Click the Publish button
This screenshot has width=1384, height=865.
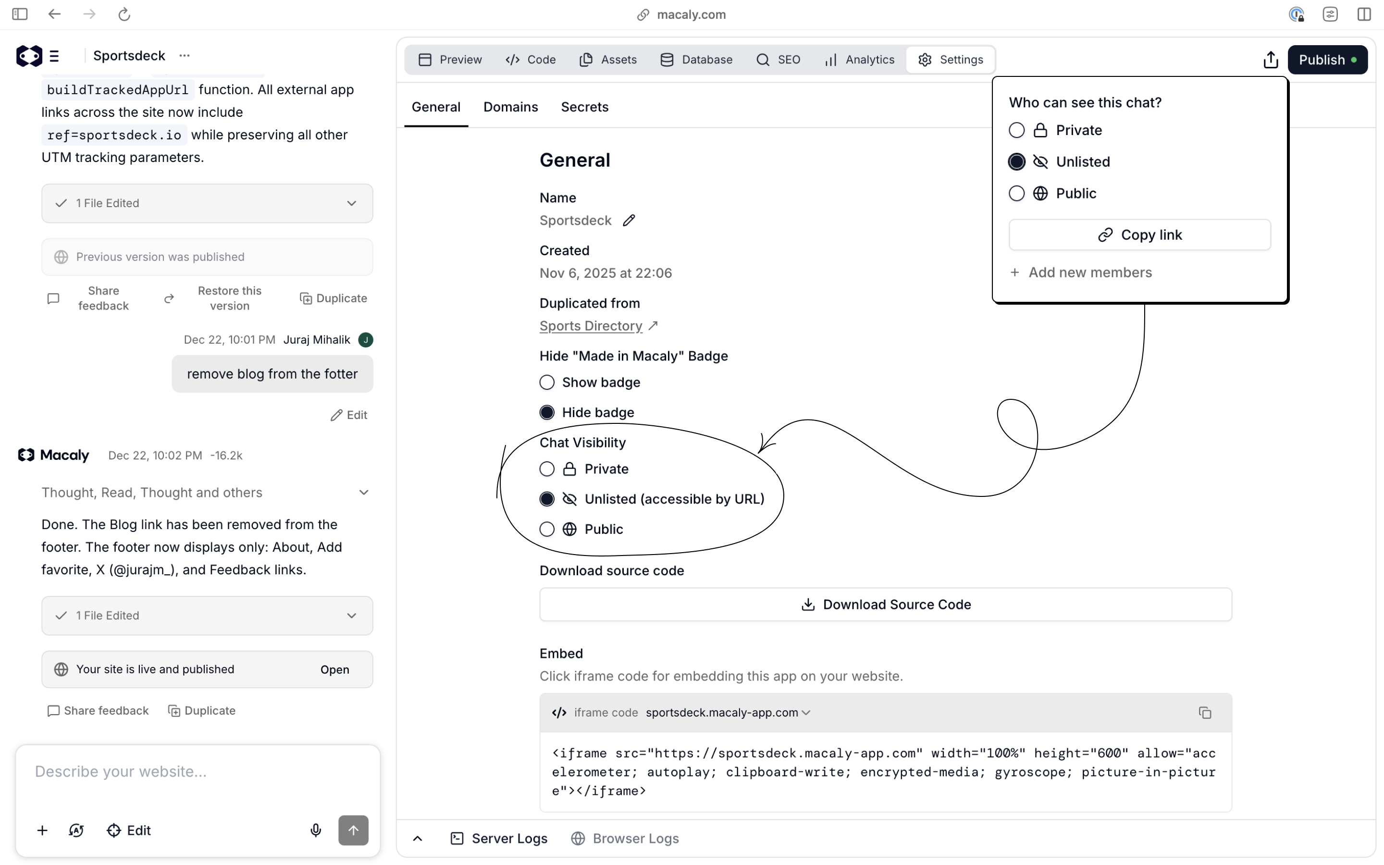pos(1327,60)
